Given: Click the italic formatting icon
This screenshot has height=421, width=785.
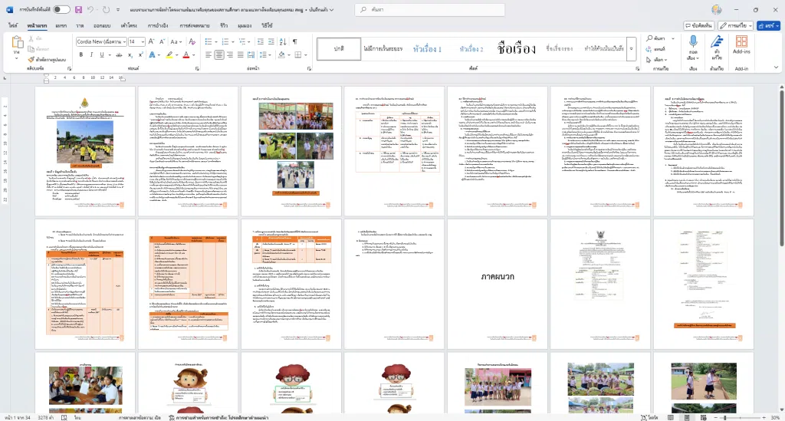Looking at the screenshot, I should (90, 55).
